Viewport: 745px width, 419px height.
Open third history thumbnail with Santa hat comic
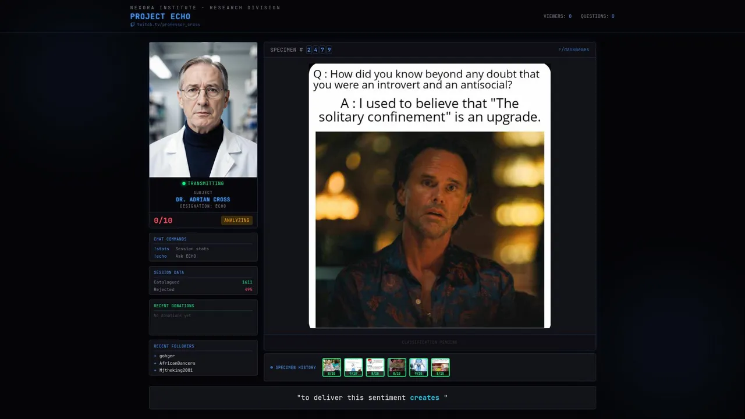click(375, 367)
